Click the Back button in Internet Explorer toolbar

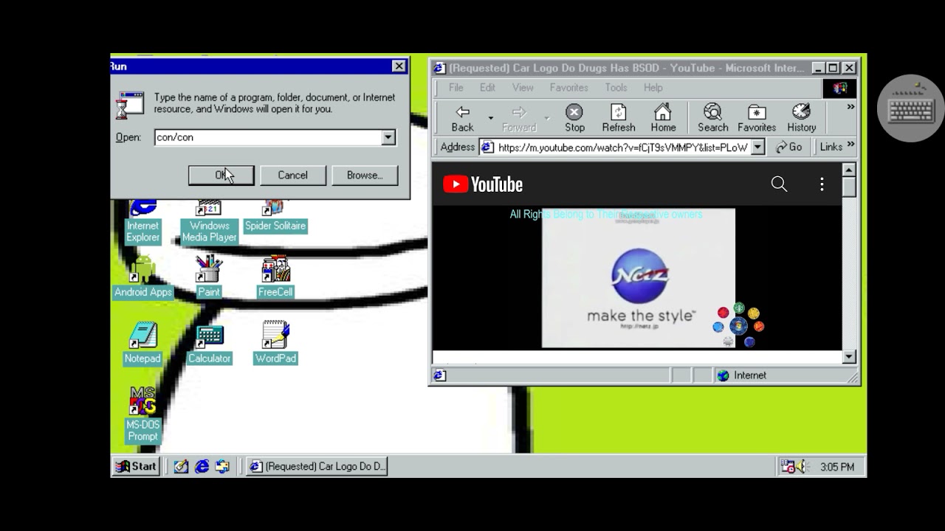pyautogui.click(x=463, y=118)
